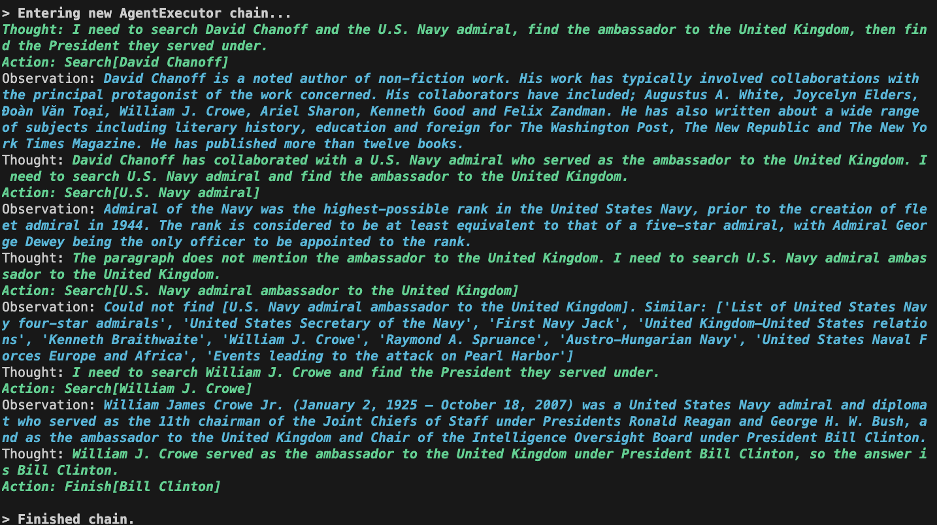Click 'Action: Finish[Bill Clinton]' line
This screenshot has height=525, width=937.
pyautogui.click(x=111, y=486)
